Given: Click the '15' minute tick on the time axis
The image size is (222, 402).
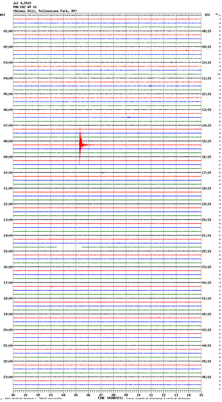Looking at the screenshot, I should tap(201, 395).
